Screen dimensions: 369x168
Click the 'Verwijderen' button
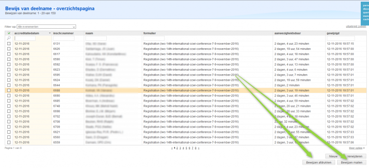[x=355, y=156]
